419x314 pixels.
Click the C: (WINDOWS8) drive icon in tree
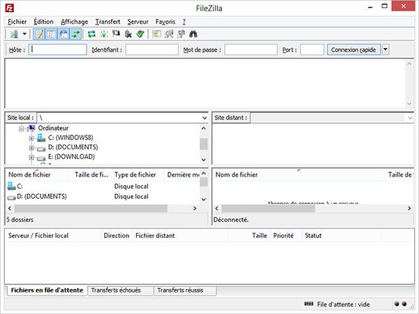click(x=41, y=137)
